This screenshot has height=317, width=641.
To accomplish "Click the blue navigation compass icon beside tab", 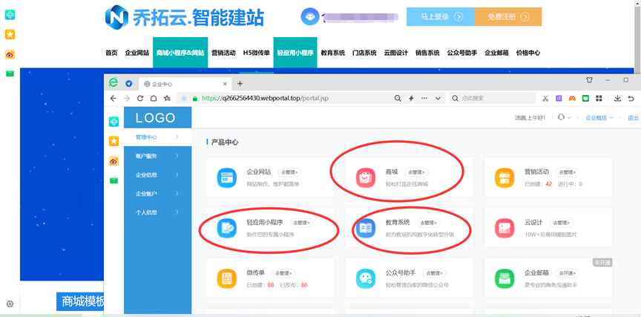I will tap(128, 83).
